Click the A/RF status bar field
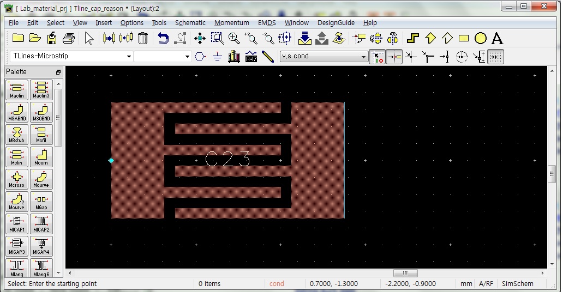Image resolution: width=563 pixels, height=292 pixels. click(x=486, y=284)
